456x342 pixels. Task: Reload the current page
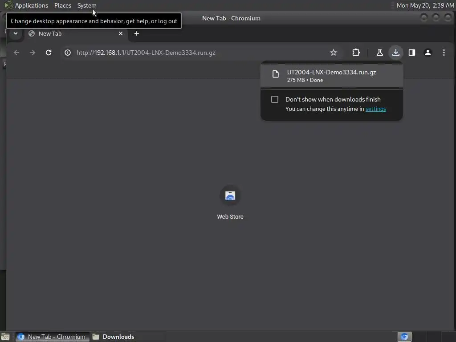pyautogui.click(x=49, y=53)
